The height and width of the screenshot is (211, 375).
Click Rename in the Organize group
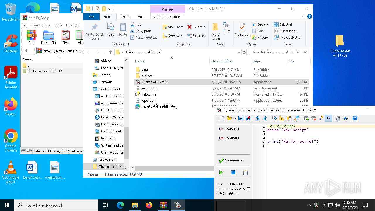pyautogui.click(x=196, y=35)
